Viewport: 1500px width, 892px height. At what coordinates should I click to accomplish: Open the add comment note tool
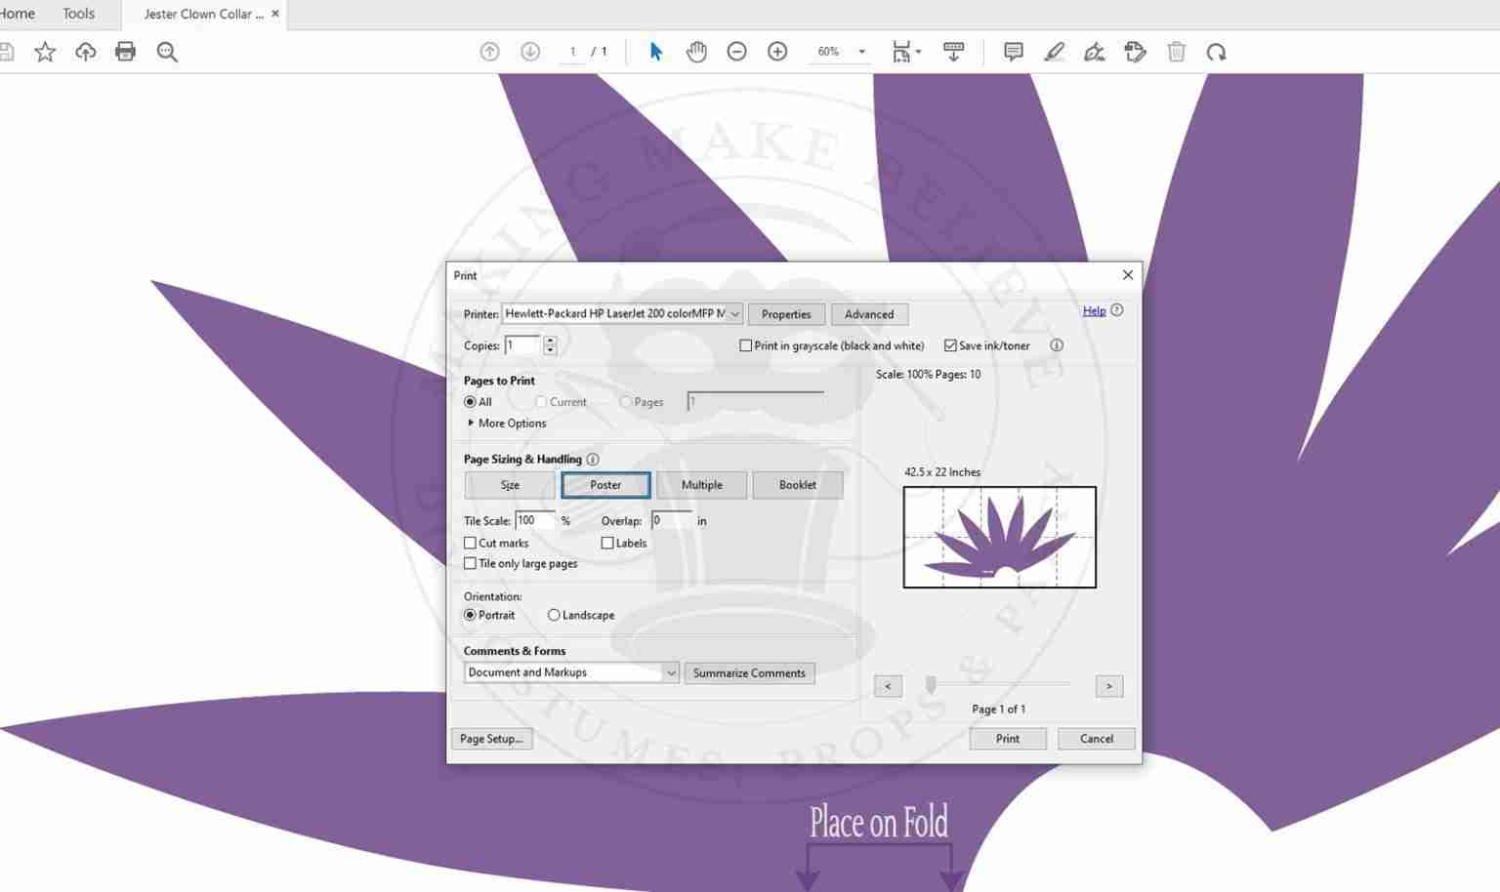(x=1014, y=52)
